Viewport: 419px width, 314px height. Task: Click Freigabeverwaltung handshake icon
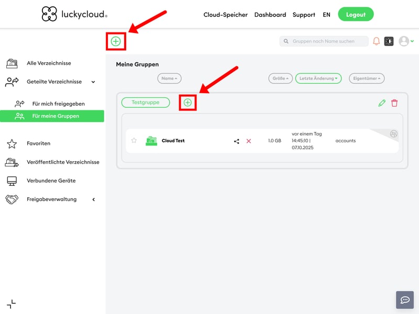coord(12,199)
